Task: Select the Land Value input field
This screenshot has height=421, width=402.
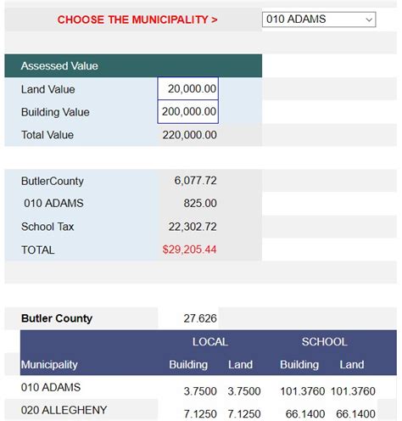Action: (188, 88)
